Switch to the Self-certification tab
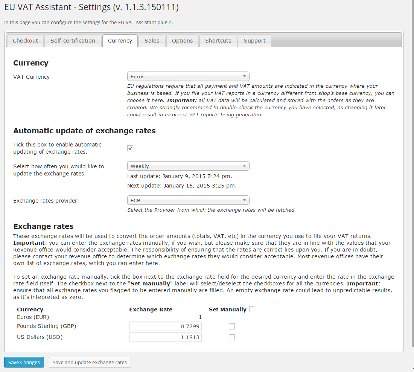The height and width of the screenshot is (372, 414). [73, 41]
